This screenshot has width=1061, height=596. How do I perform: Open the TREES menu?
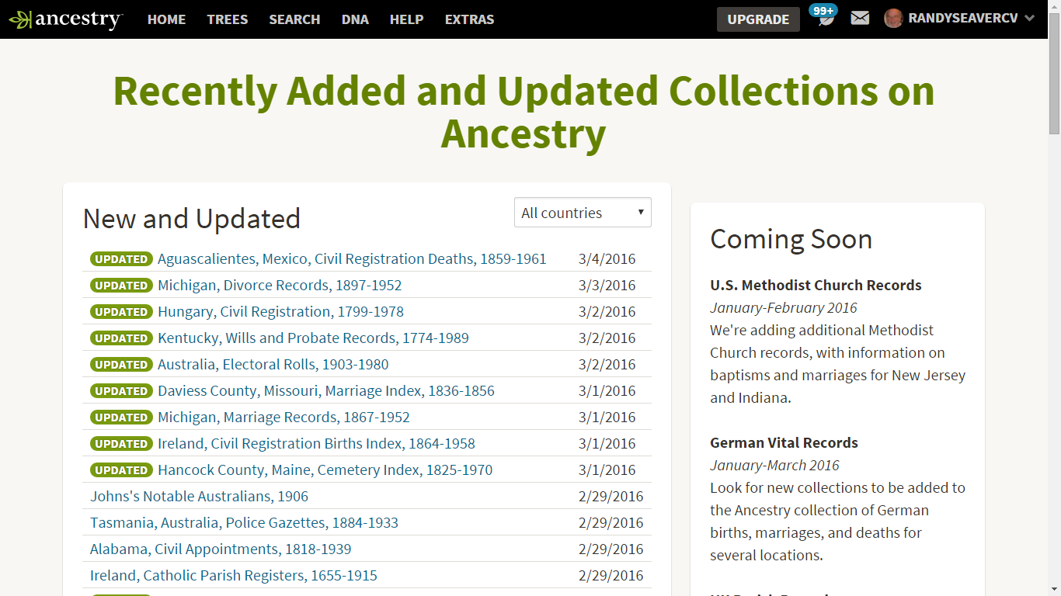(x=228, y=19)
